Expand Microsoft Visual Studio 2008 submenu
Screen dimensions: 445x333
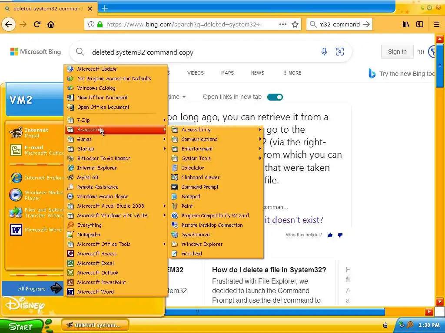[116, 206]
